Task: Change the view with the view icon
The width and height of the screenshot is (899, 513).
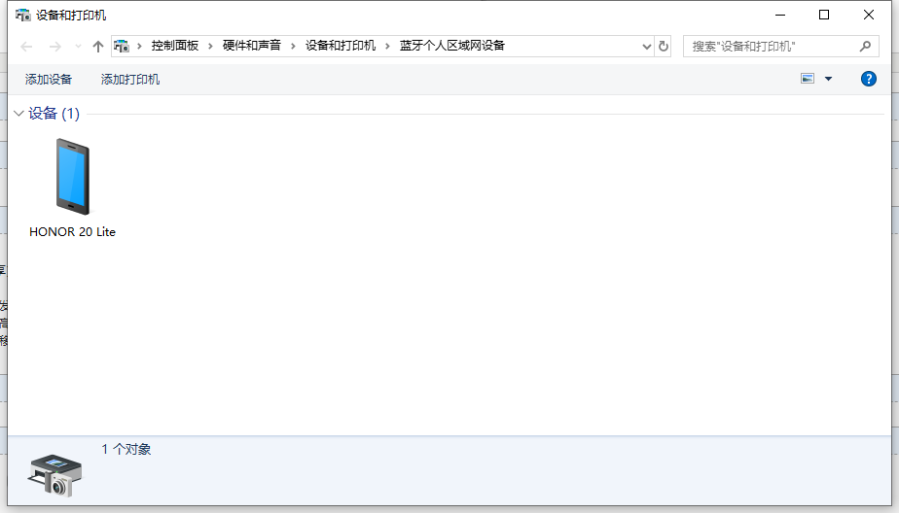Action: point(808,79)
